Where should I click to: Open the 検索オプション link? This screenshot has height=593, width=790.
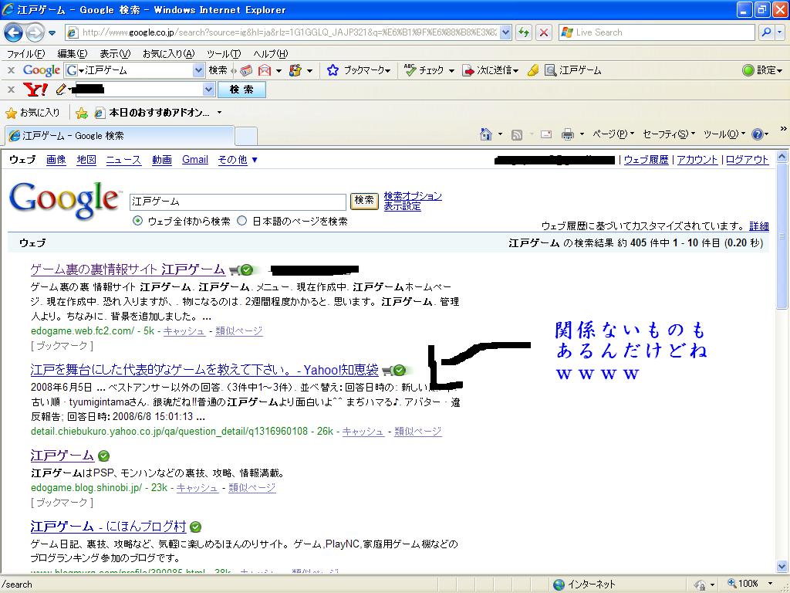coord(413,195)
